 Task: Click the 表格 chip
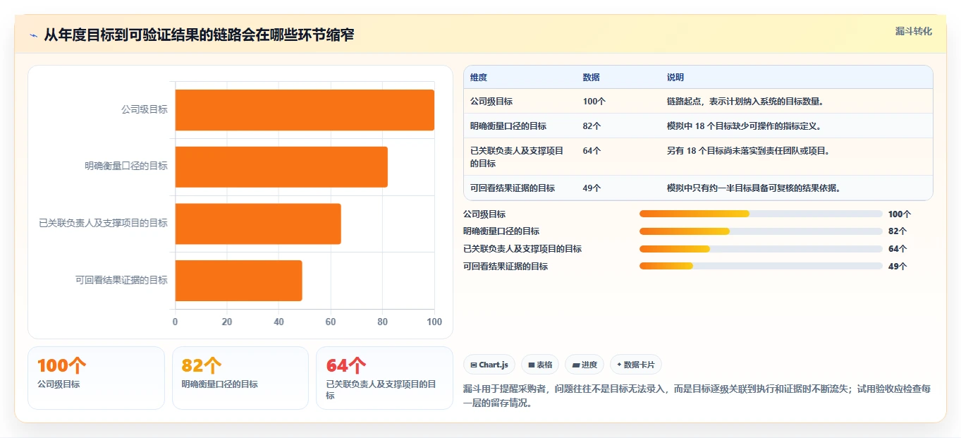539,365
